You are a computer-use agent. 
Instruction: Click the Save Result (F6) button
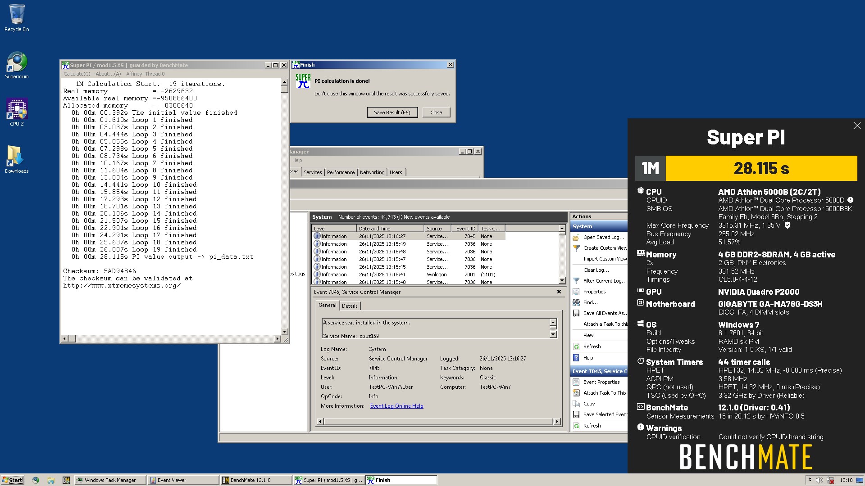point(392,112)
